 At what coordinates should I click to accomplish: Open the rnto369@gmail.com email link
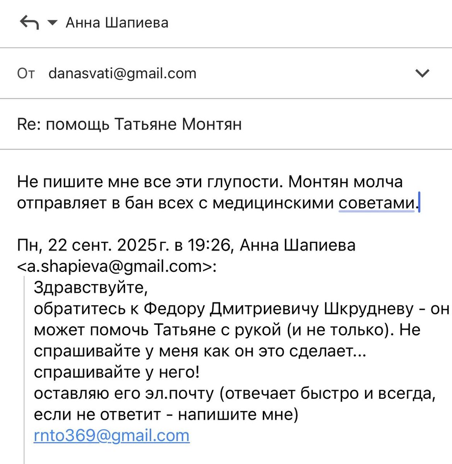tap(112, 435)
